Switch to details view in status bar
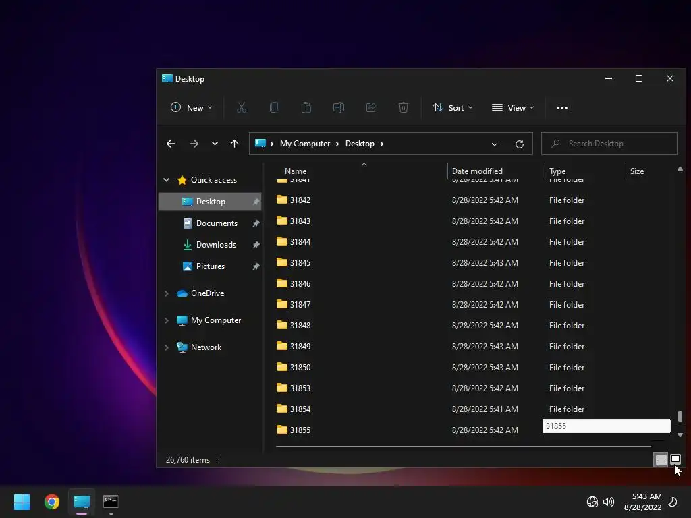The image size is (691, 518). point(661,460)
